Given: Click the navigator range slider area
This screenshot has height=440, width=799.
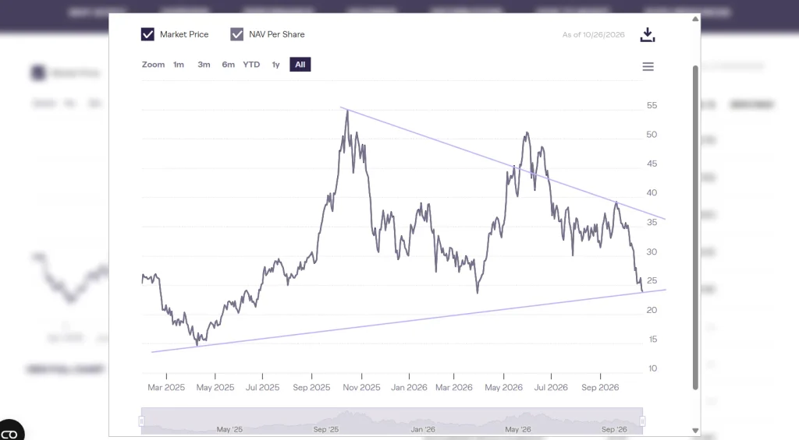Looking at the screenshot, I should (392, 421).
